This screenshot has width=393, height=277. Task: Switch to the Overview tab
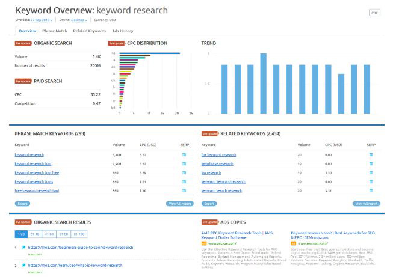point(27,31)
